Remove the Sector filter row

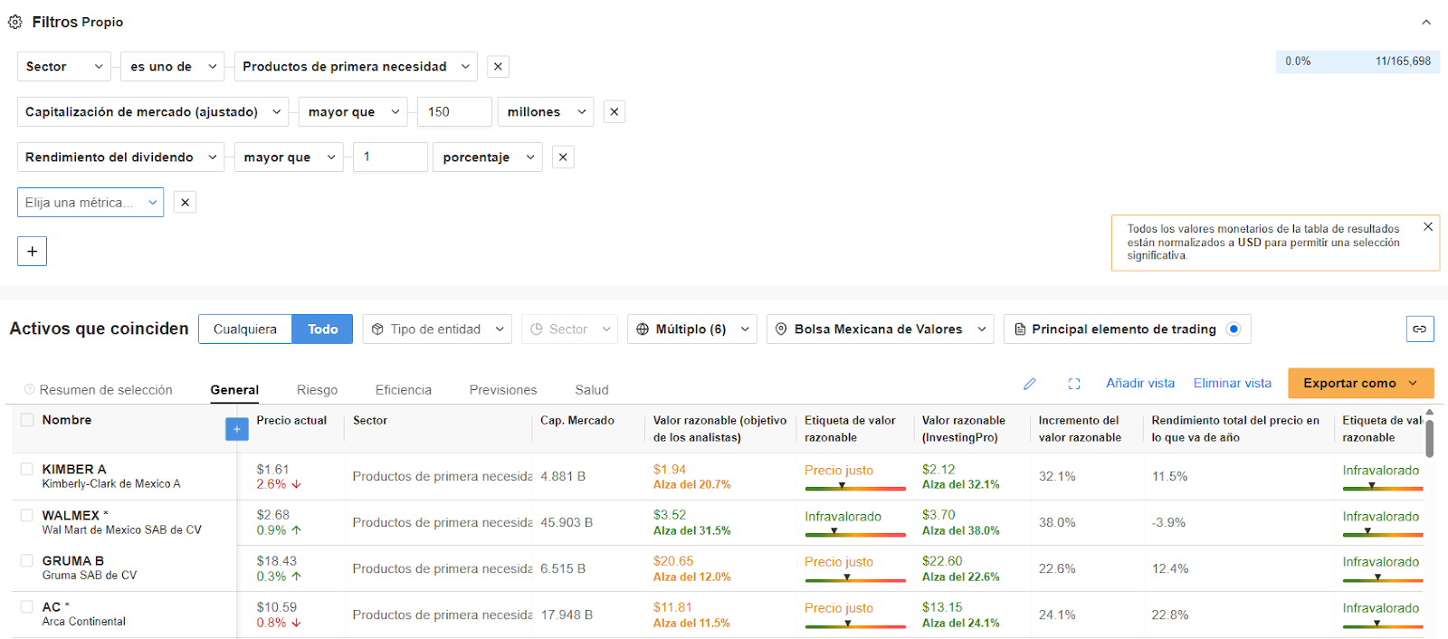tap(498, 67)
